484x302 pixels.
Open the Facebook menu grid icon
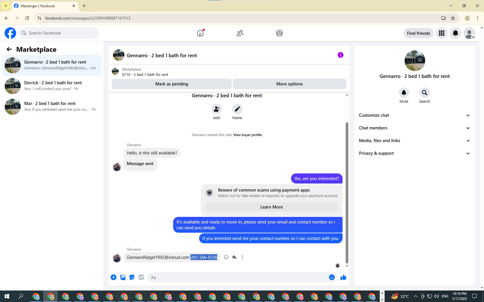(x=442, y=33)
